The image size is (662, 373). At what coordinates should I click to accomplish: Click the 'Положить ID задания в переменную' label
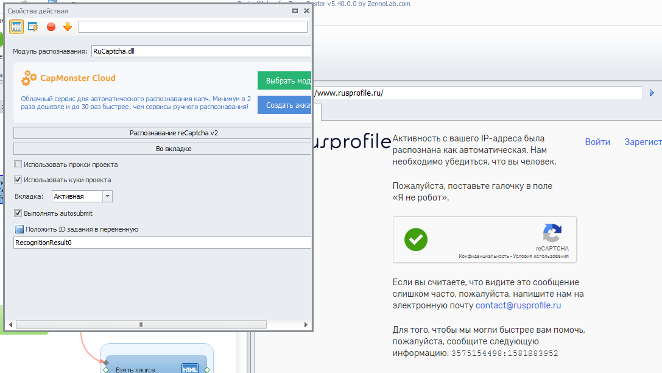point(82,229)
